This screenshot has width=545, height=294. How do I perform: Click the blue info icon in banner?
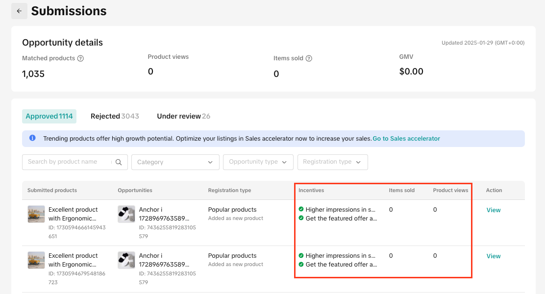click(x=32, y=138)
